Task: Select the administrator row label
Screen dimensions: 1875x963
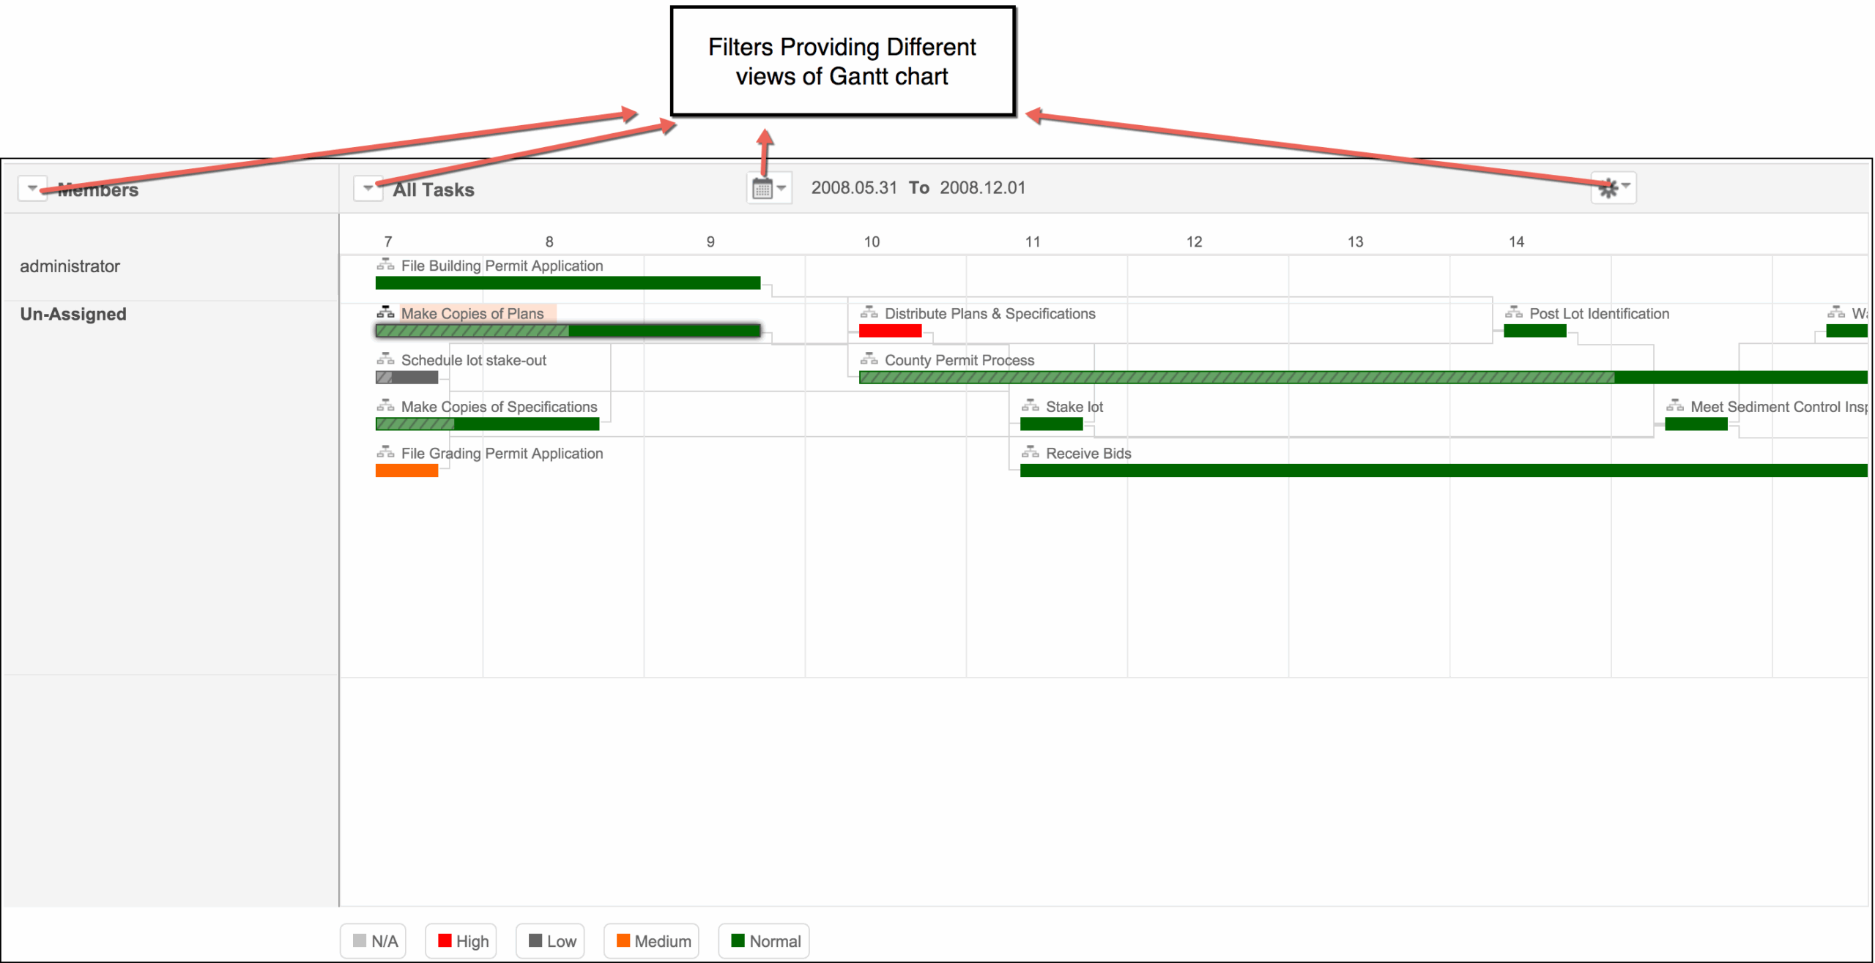Action: coord(70,266)
